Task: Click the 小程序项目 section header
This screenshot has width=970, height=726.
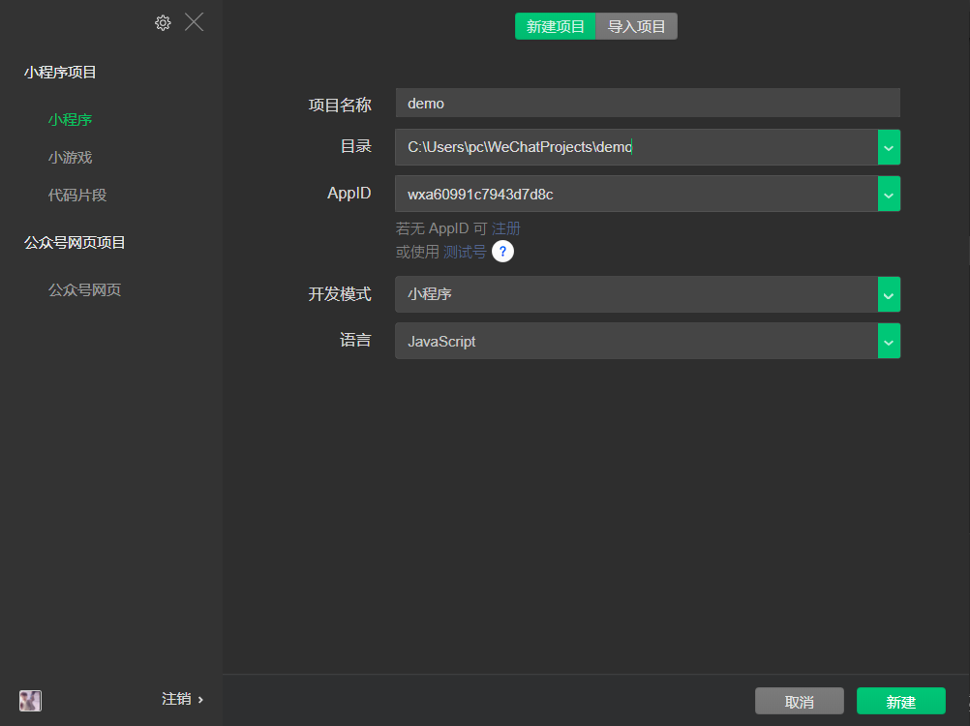Action: 60,72
